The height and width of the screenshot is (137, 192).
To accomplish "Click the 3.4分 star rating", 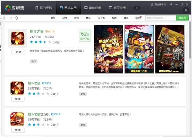I will pos(45,42).
